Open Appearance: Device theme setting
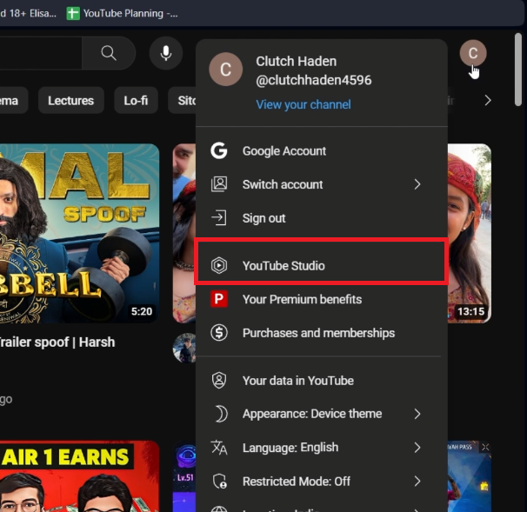The width and height of the screenshot is (527, 512). tap(322, 414)
